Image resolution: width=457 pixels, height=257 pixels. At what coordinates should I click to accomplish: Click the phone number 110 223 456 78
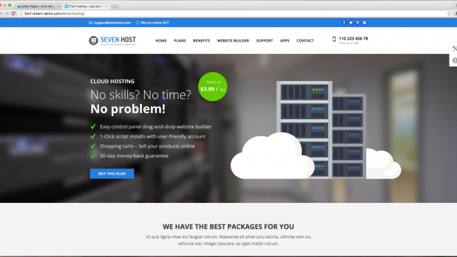click(x=353, y=39)
